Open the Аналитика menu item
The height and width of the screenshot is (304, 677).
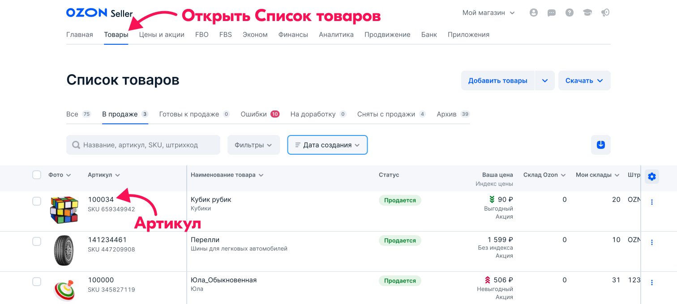click(x=336, y=34)
